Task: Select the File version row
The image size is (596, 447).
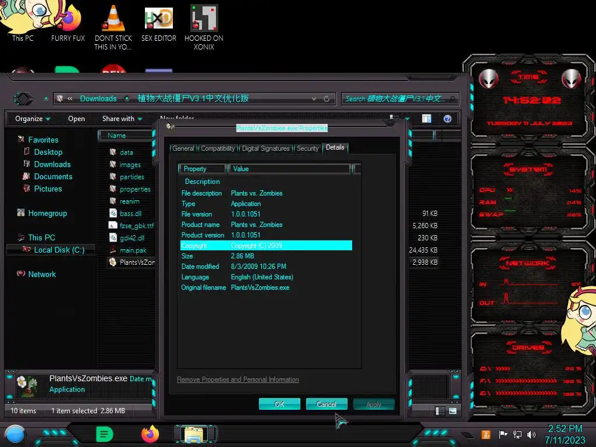Action: tap(266, 214)
